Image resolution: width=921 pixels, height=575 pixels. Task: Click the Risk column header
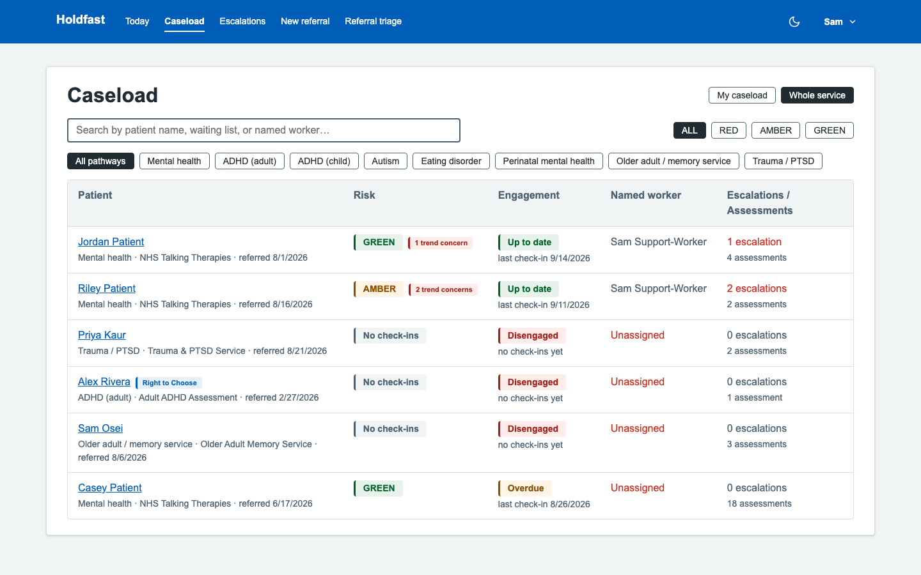point(365,195)
